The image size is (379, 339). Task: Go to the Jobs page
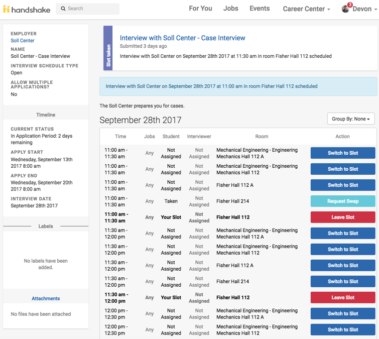(230, 9)
